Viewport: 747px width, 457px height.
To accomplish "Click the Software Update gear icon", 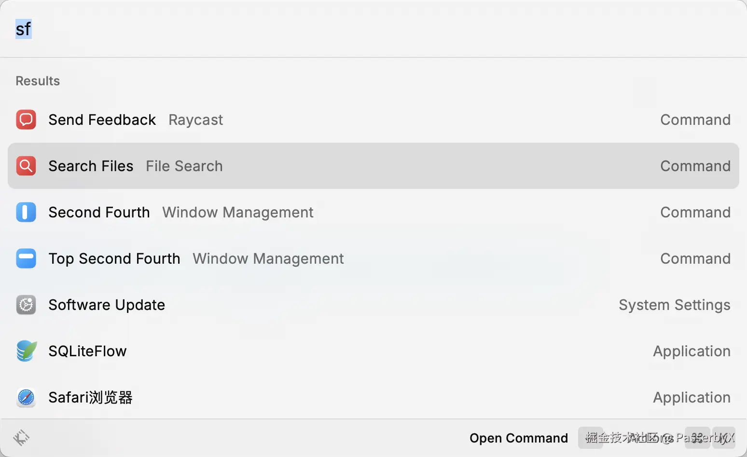I will pos(26,305).
